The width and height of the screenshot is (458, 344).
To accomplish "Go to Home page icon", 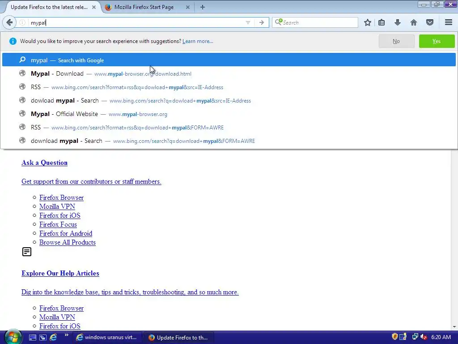I will (x=414, y=22).
